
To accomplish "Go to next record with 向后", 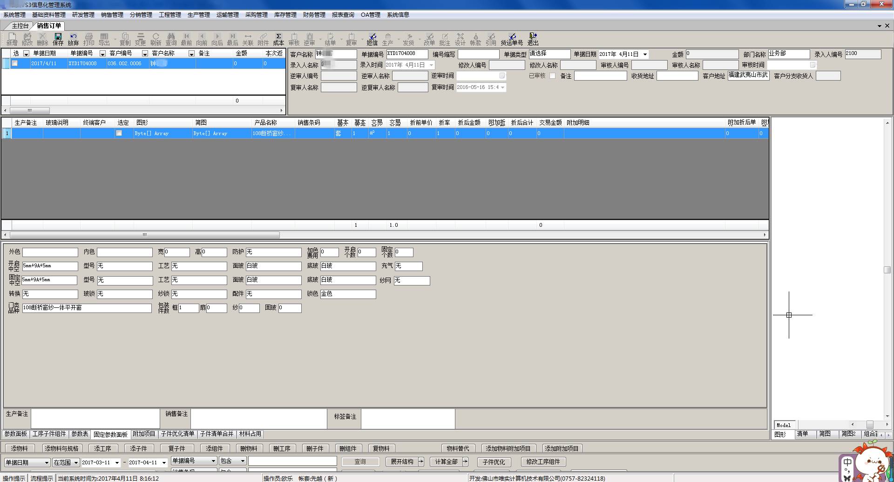I will click(217, 39).
